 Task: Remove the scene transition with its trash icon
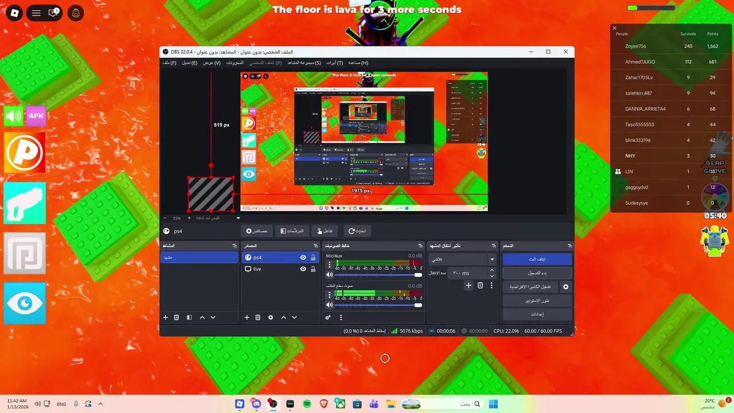click(481, 285)
